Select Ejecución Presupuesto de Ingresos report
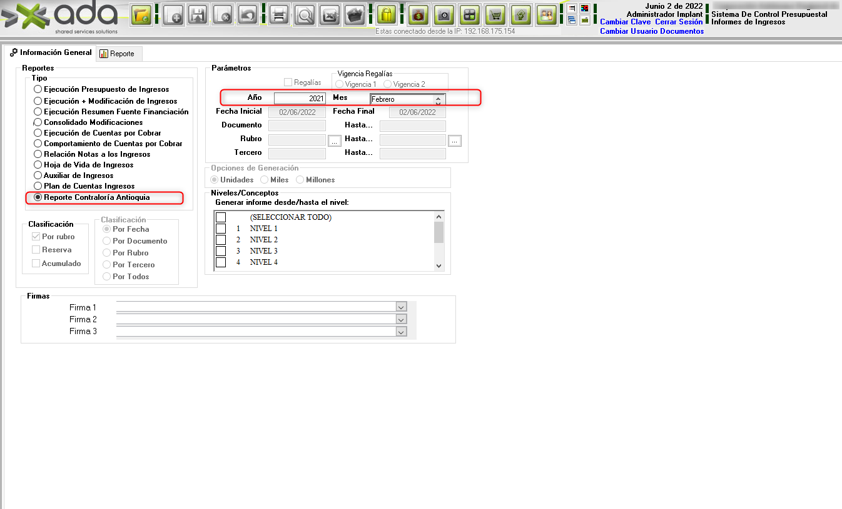The width and height of the screenshot is (842, 509). 38,90
